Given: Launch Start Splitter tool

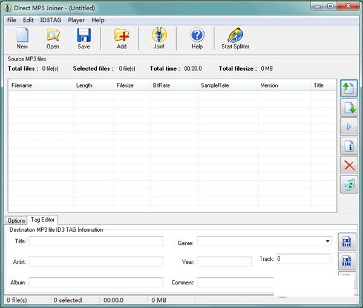Looking at the screenshot, I should click(x=235, y=39).
